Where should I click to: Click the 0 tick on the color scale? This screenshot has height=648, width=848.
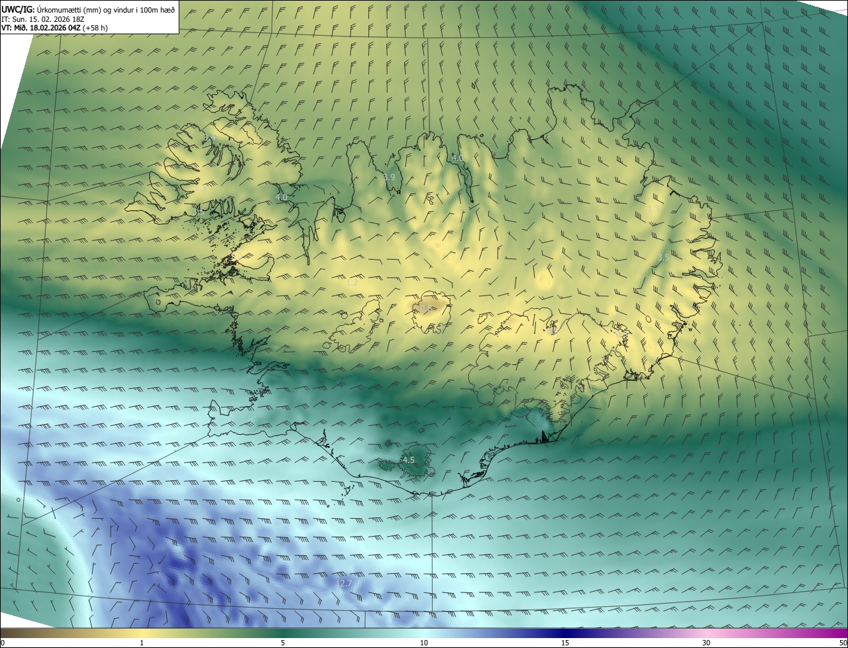coord(3,643)
